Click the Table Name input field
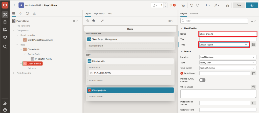This screenshot has height=113, width=259. [225, 73]
